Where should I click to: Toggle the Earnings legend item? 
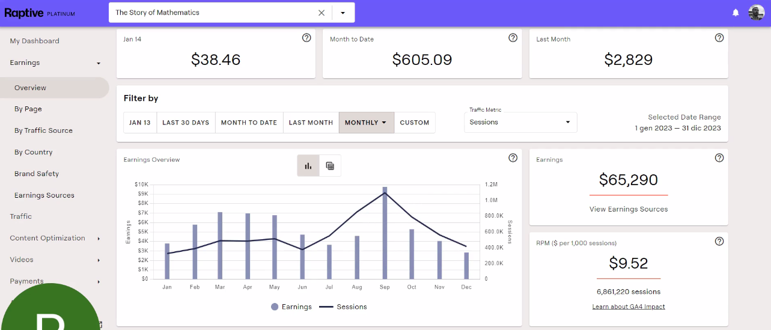pos(291,307)
